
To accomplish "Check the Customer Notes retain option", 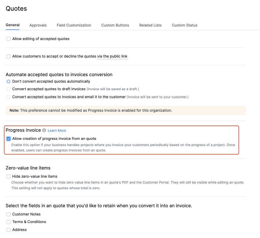I will pos(8,214).
